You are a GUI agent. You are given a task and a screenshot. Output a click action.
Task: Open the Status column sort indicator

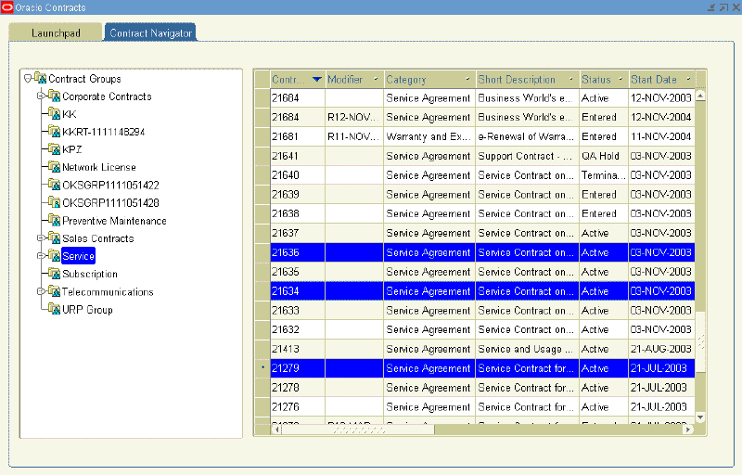tap(620, 79)
